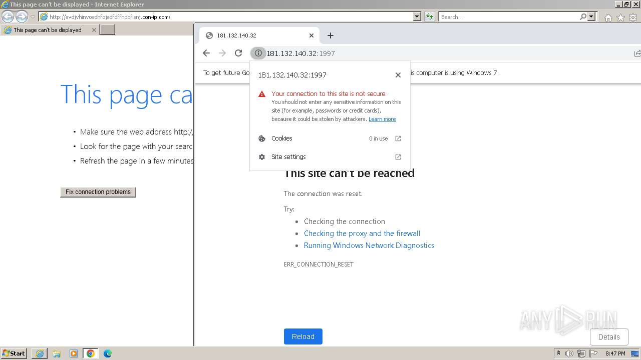Open Chrome taskbar icon
The image size is (641, 360).
pyautogui.click(x=91, y=353)
